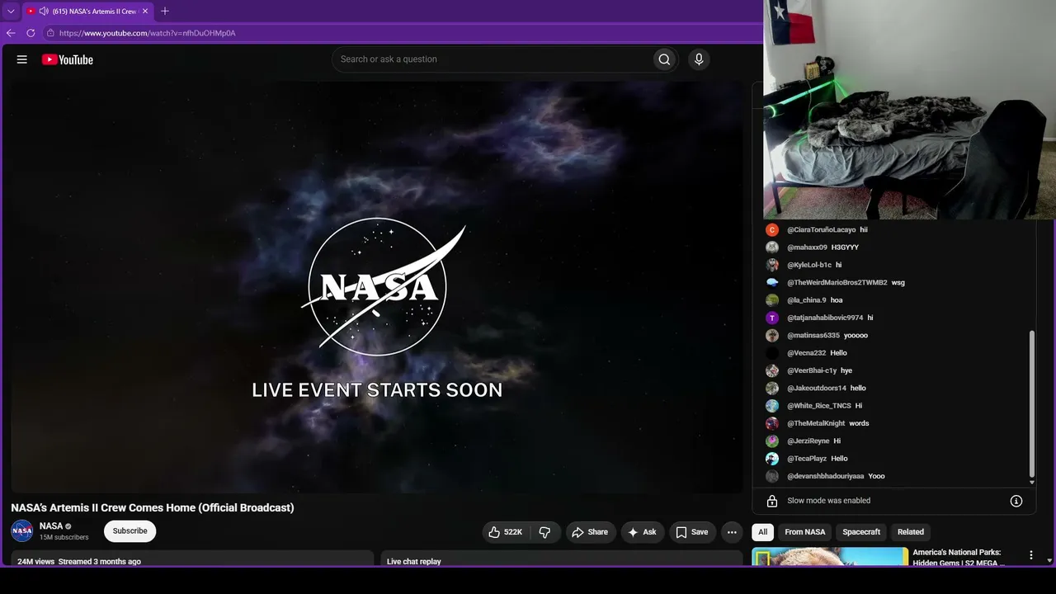1056x594 pixels.
Task: Open a new browser tab
Action: click(165, 12)
